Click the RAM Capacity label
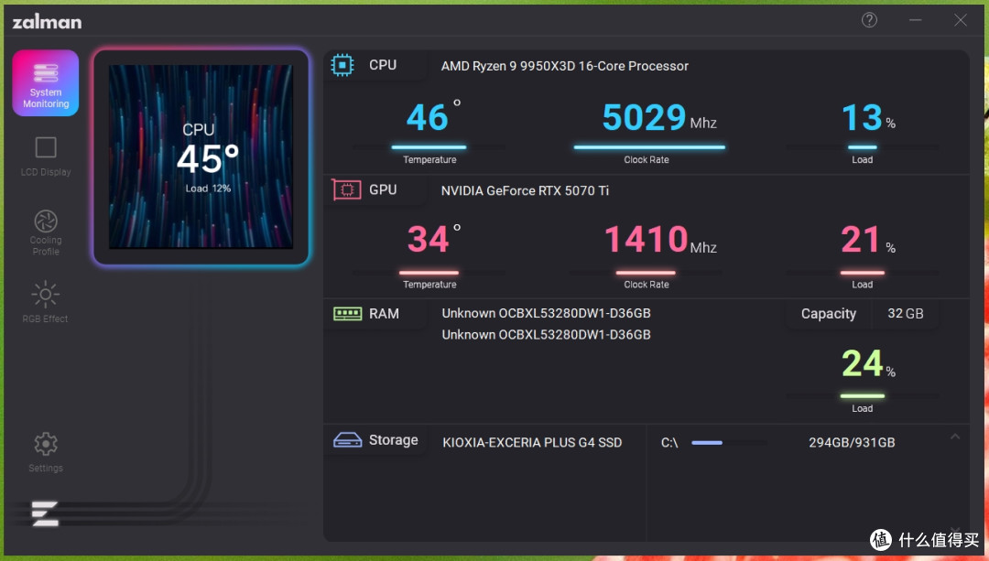The height and width of the screenshot is (561, 989). click(x=828, y=314)
